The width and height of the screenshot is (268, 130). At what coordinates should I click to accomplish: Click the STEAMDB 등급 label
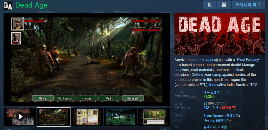coord(184,97)
